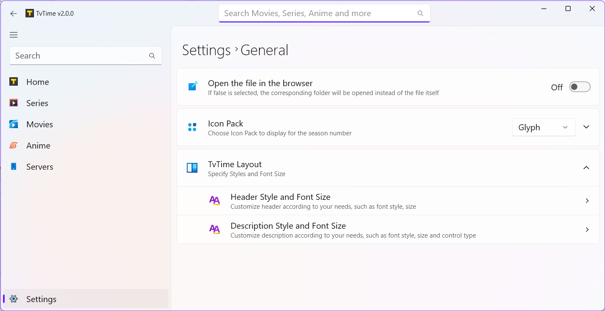Turn on Open the file in browser
The height and width of the screenshot is (311, 605).
[580, 87]
